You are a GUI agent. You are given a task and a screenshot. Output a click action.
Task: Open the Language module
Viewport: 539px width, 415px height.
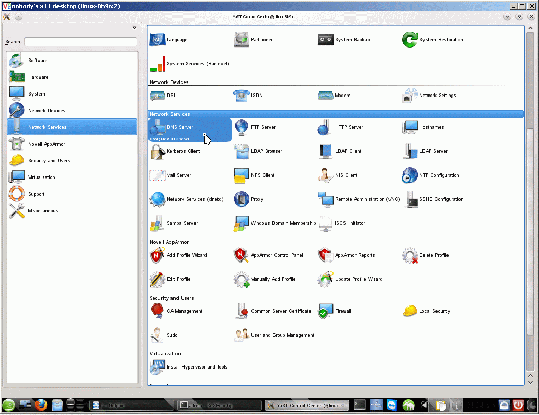pyautogui.click(x=168, y=40)
